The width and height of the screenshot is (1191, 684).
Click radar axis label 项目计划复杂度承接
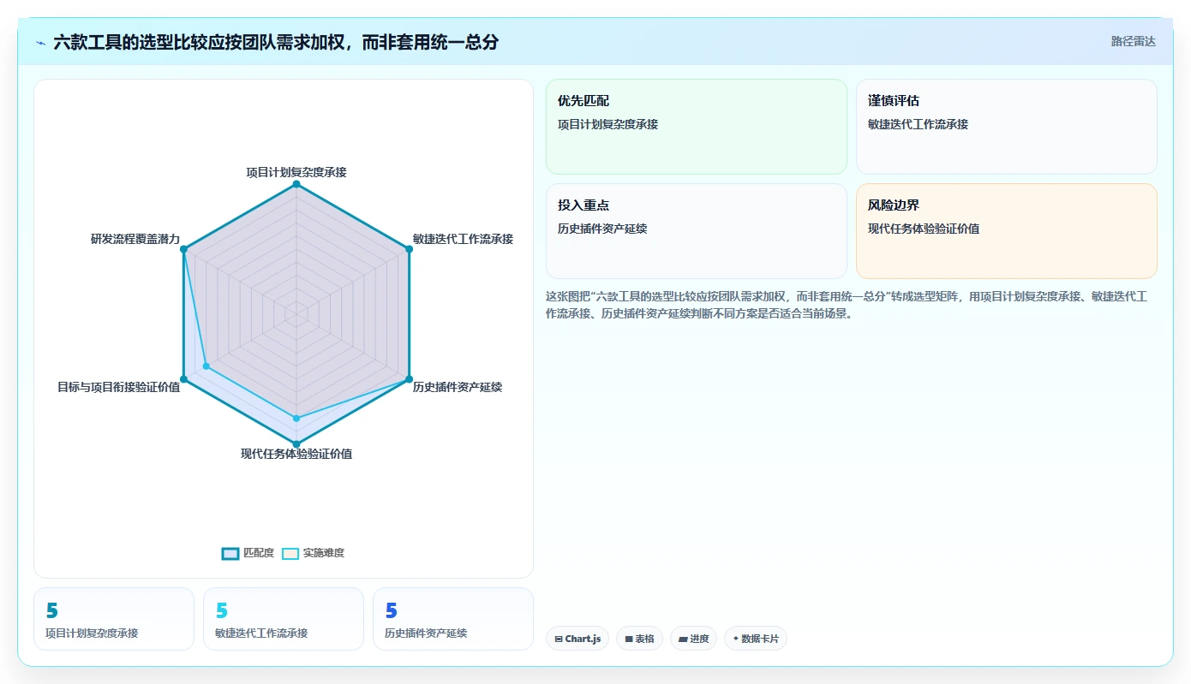(x=296, y=172)
